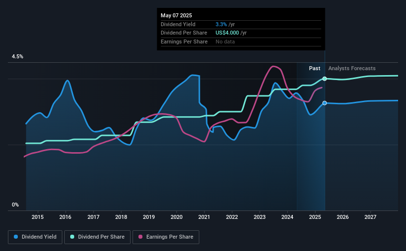This screenshot has width=406, height=251.
Task: Click the 4.5% y-axis label
Action: pos(17,56)
